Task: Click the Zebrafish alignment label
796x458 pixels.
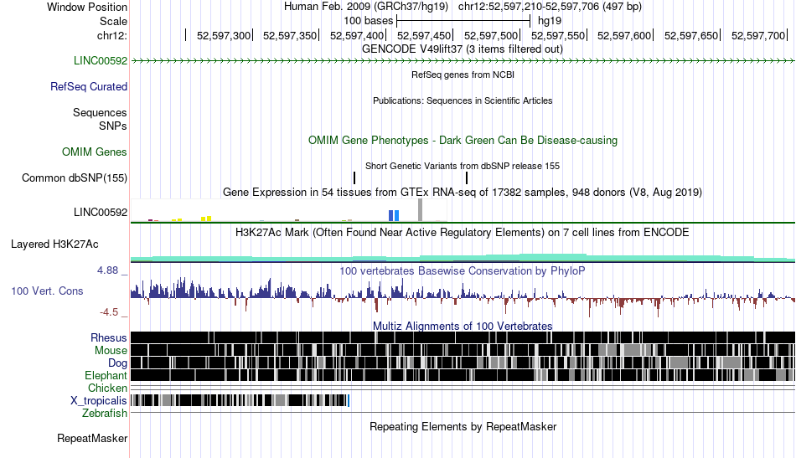Action: click(105, 414)
